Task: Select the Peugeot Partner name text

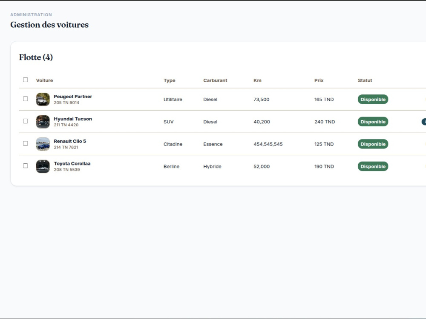Action: click(73, 97)
